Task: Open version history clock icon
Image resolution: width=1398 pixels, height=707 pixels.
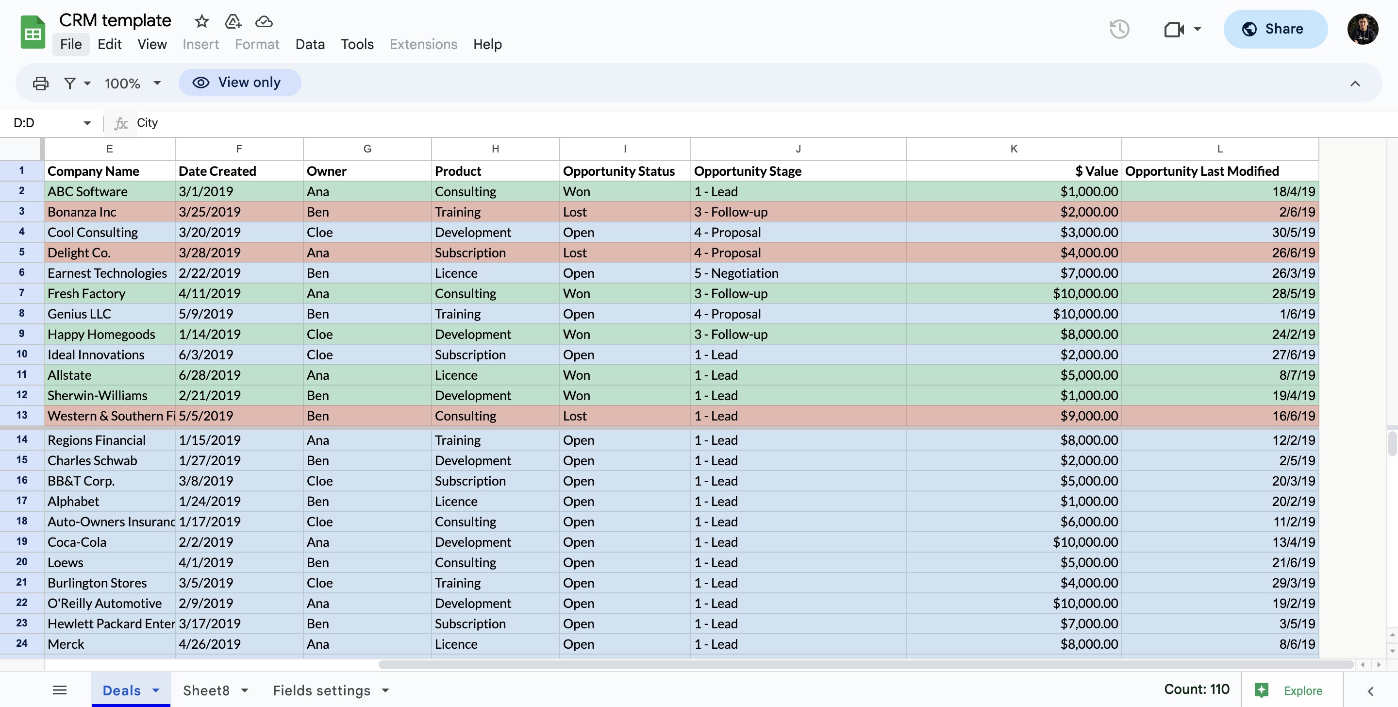Action: tap(1119, 29)
